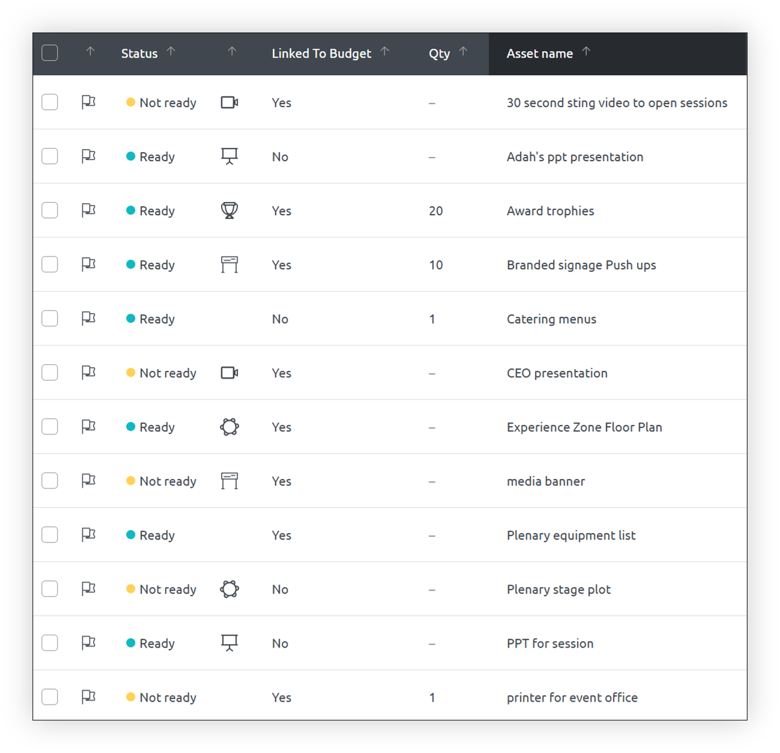Click plot icon in Plenary stage plot row

tap(229, 589)
